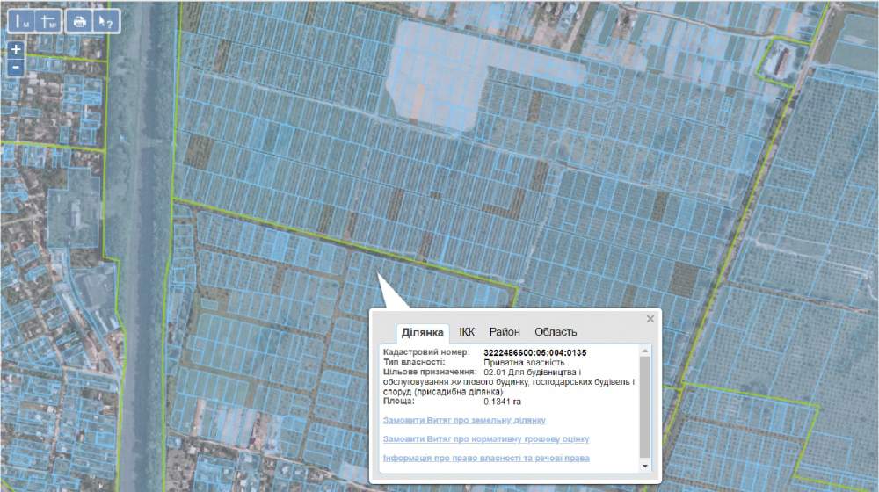879x492 pixels.
Task: Open link Інформація про право власності
Action: [x=486, y=459]
